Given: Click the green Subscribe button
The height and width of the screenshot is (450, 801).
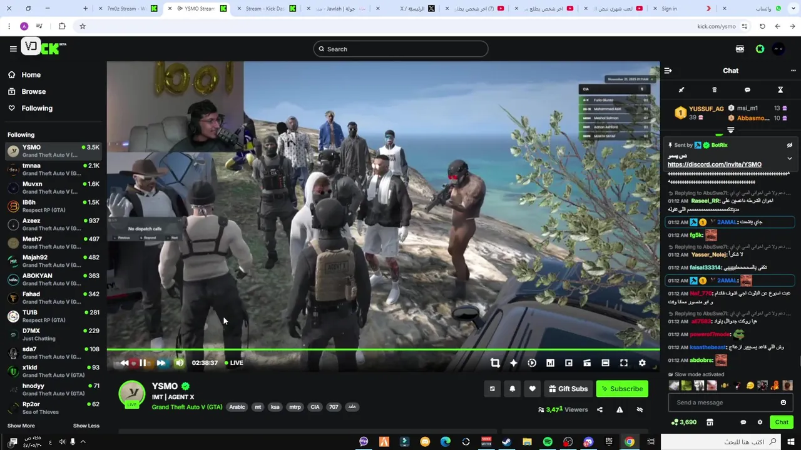Looking at the screenshot, I should coord(622,389).
